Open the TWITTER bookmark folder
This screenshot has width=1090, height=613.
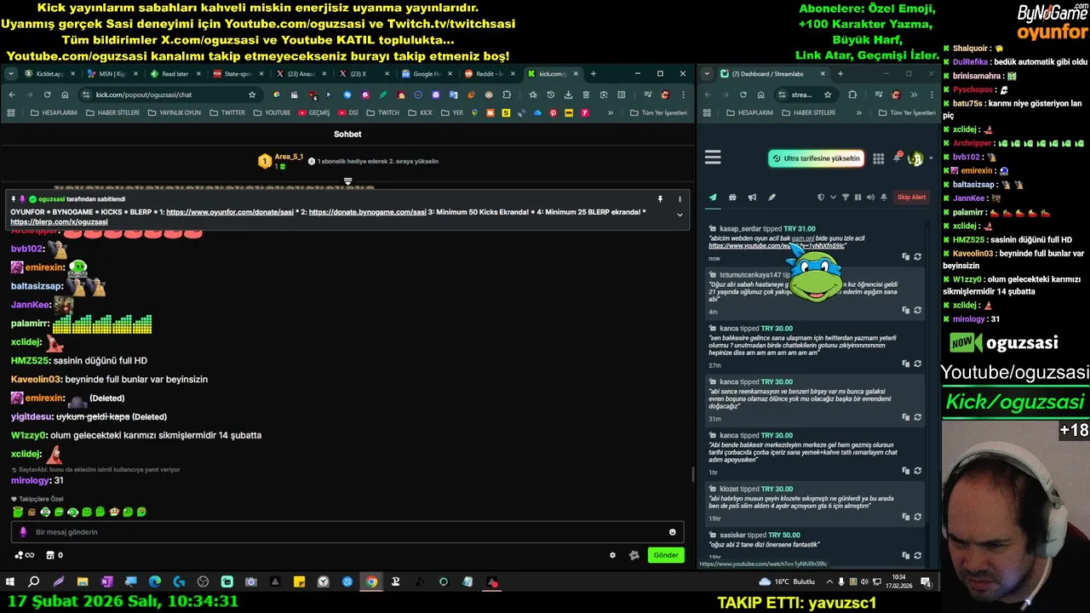tap(227, 112)
